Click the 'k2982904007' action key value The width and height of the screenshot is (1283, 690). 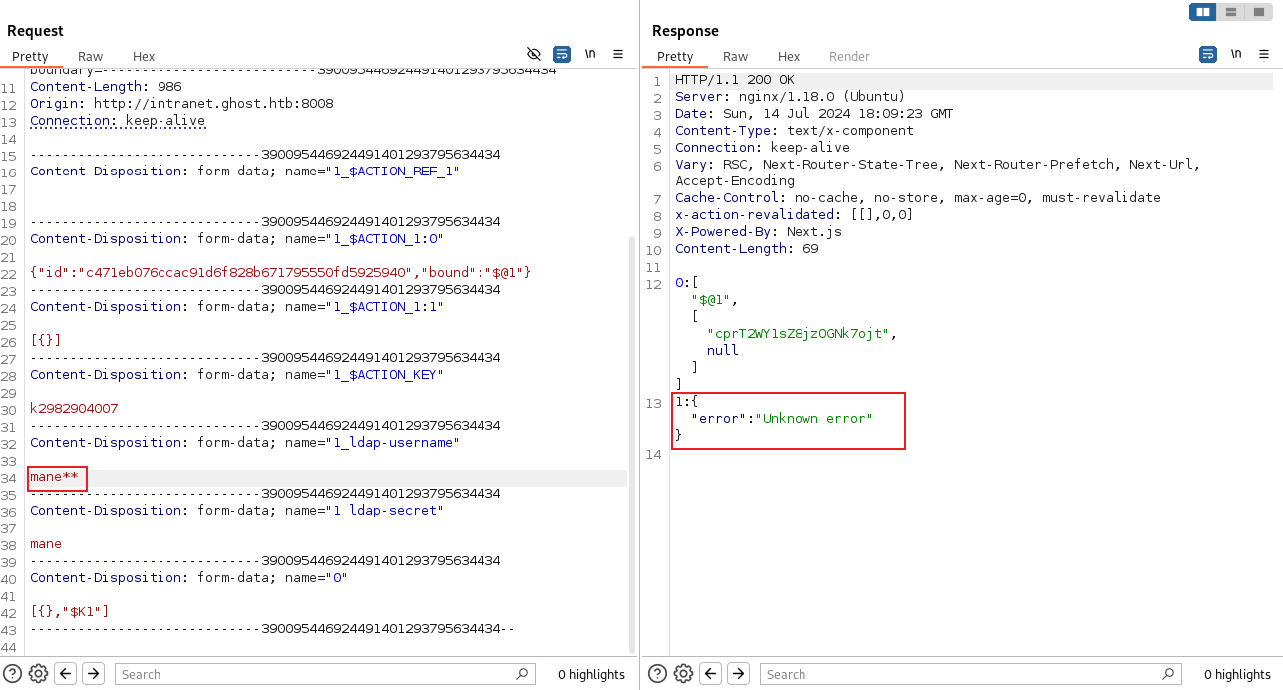pos(74,409)
